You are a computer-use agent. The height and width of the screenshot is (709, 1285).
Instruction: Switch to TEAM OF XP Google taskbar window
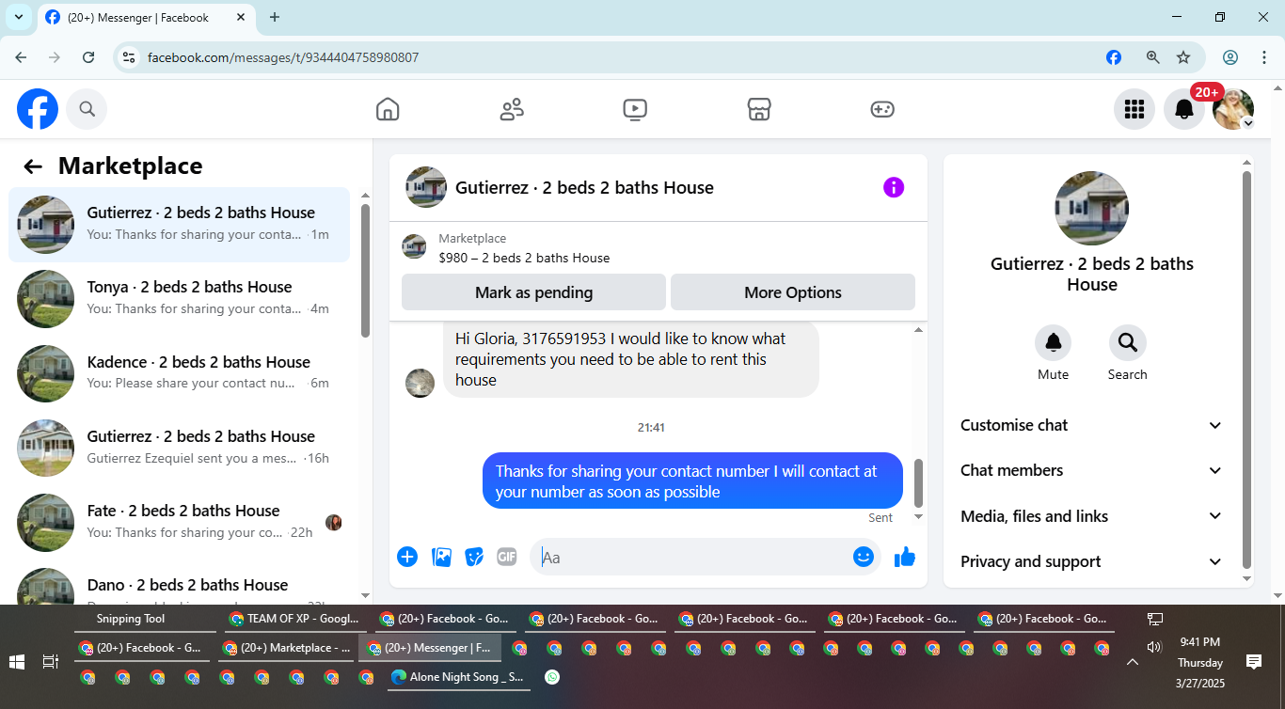pos(294,619)
